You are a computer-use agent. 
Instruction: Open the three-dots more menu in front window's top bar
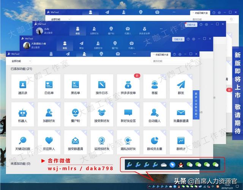pyautogui.click(x=134, y=54)
